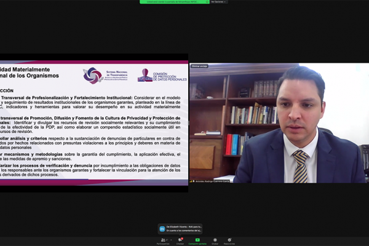Open the Participantes panel

click(x=163, y=241)
